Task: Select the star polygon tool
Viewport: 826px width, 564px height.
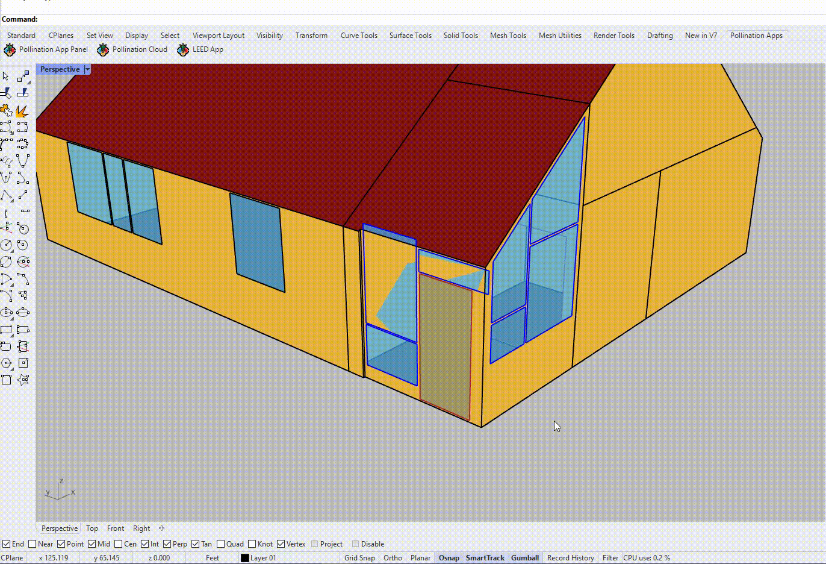Action: click(x=23, y=380)
